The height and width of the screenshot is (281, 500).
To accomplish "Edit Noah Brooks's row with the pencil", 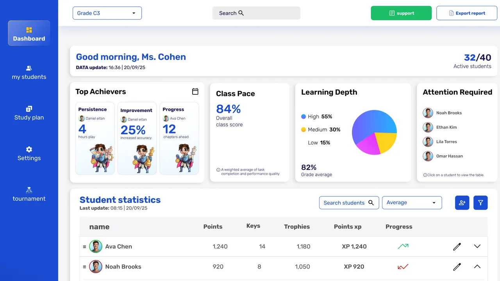I will point(457,267).
